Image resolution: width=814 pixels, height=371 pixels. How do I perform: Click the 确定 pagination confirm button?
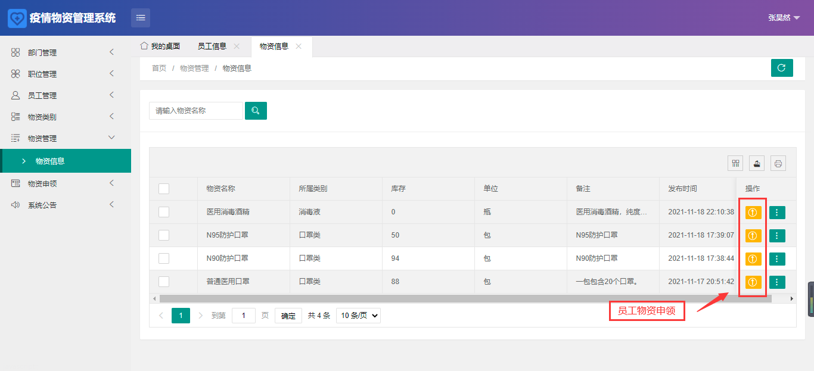[288, 316]
